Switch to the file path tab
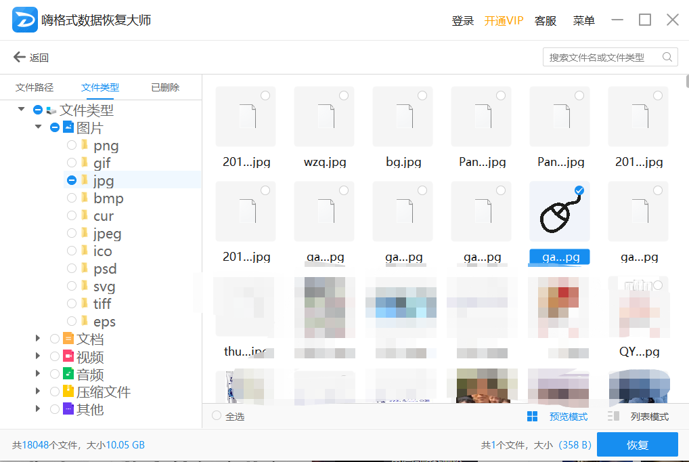Screen dimensions: 689x462 (x=35, y=87)
